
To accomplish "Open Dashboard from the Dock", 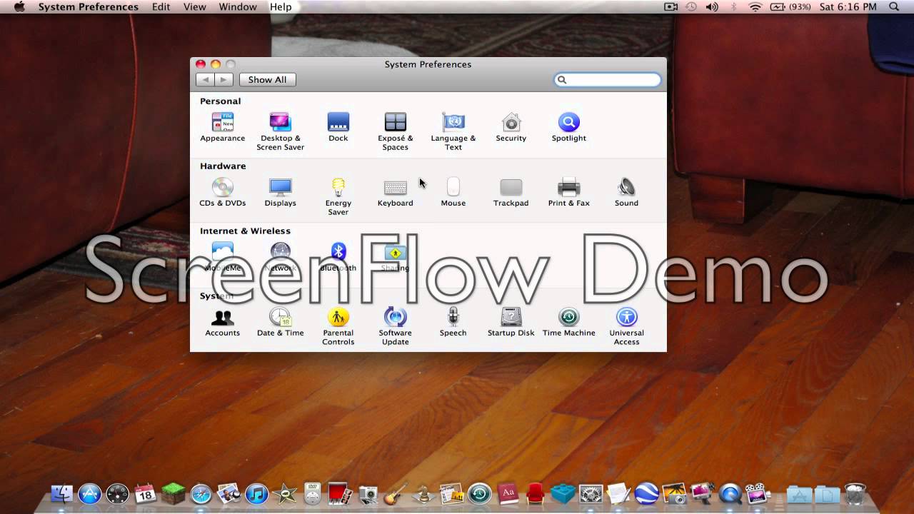I will click(x=118, y=493).
